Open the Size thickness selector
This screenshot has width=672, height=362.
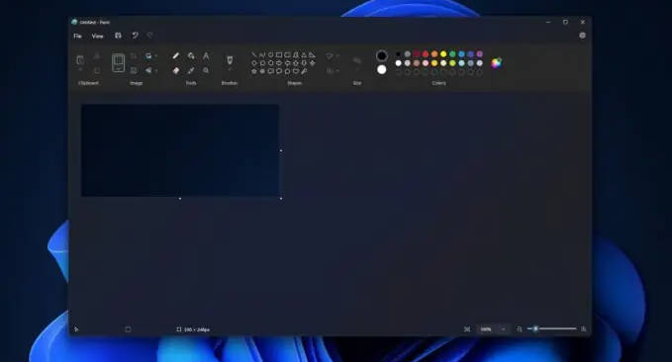[357, 62]
